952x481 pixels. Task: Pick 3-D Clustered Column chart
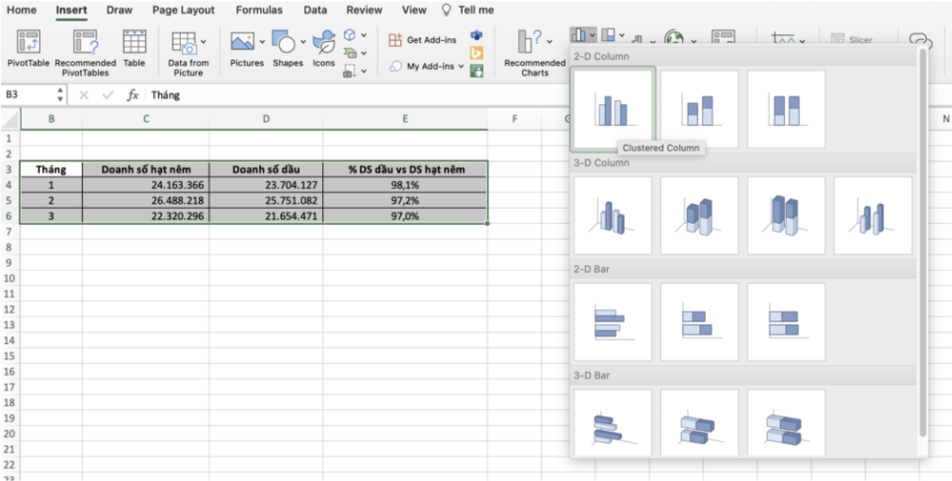[x=613, y=215]
